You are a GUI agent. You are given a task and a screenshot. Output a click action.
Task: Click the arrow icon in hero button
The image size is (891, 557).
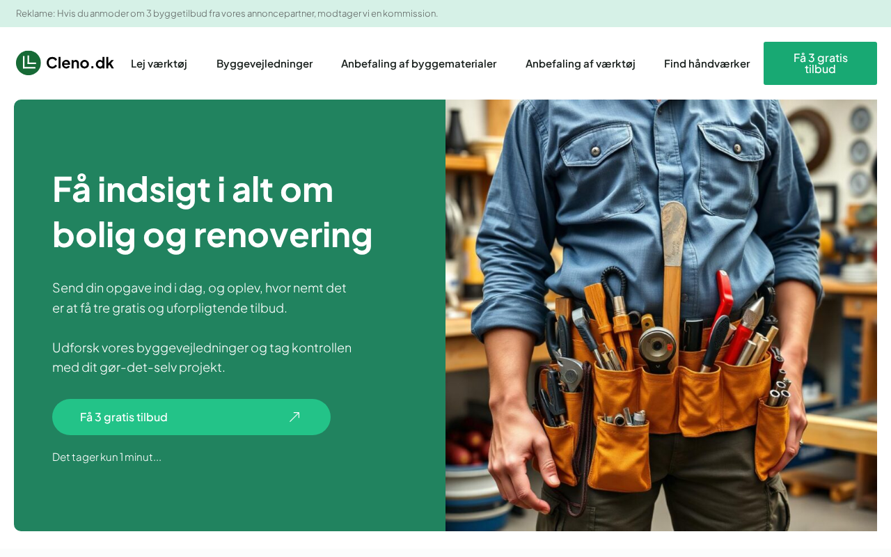tap(294, 417)
